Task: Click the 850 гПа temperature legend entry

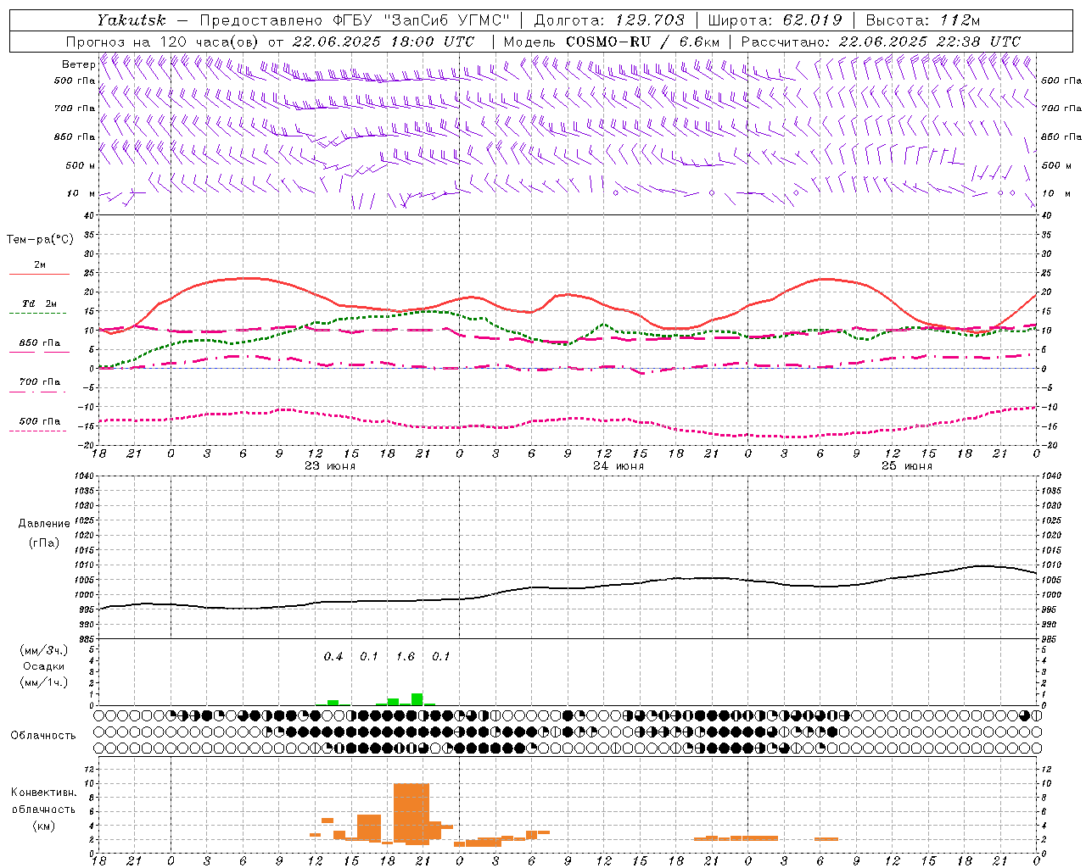Action: click(x=39, y=343)
